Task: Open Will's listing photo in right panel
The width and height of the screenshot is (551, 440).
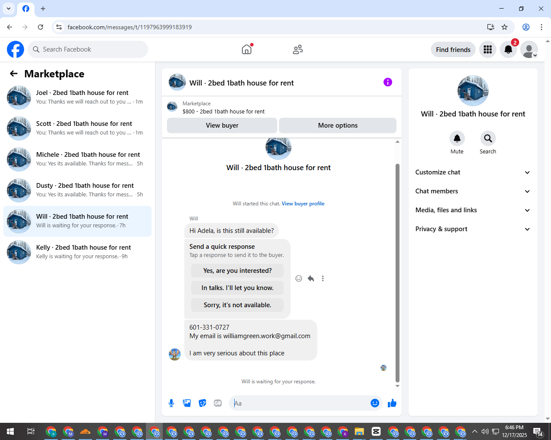Action: [x=473, y=91]
